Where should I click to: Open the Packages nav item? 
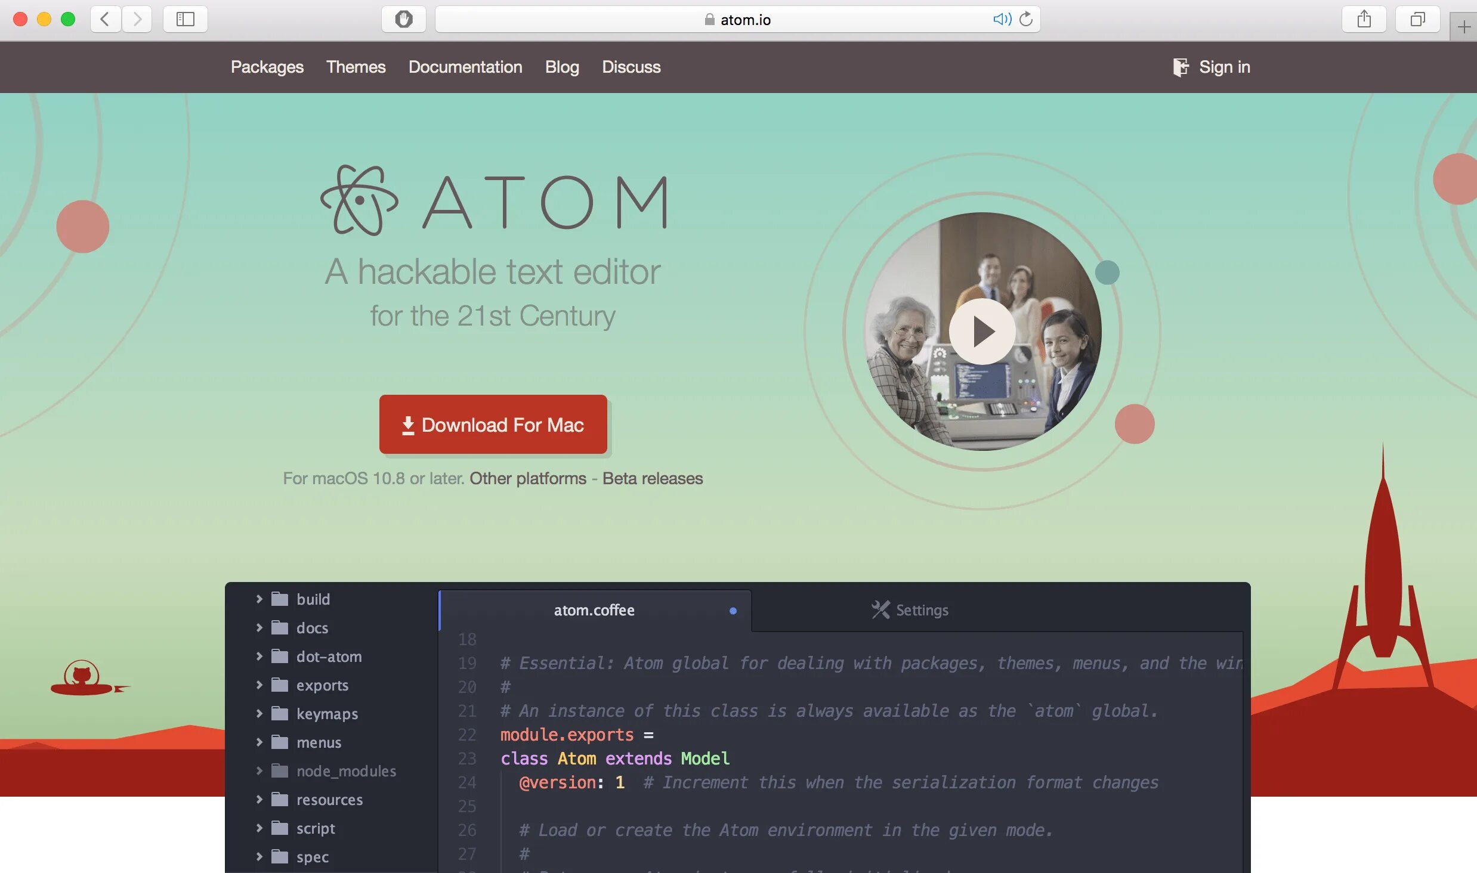point(267,67)
